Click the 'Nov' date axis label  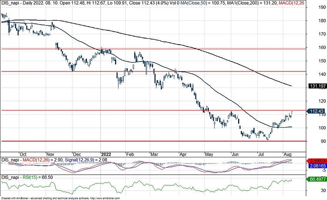click(x=50, y=154)
